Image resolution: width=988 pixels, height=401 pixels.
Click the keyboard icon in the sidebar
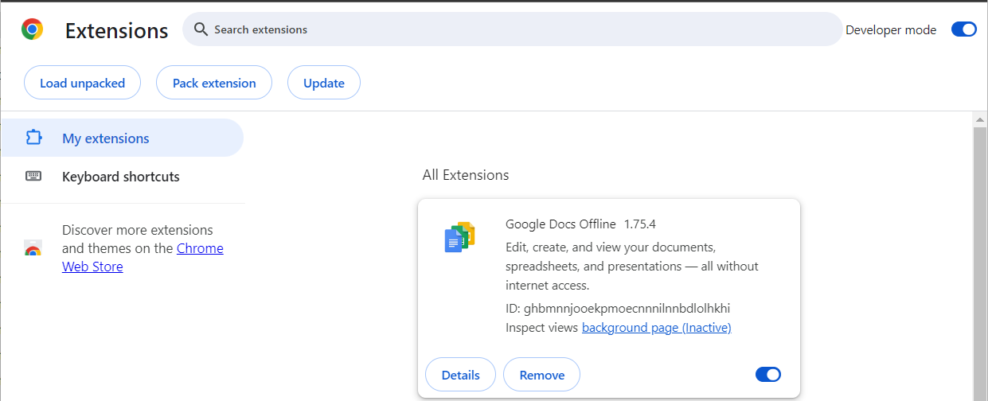pos(33,176)
